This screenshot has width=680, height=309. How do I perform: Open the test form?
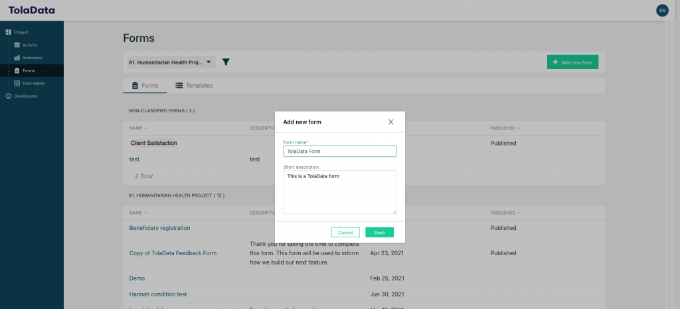coord(134,159)
